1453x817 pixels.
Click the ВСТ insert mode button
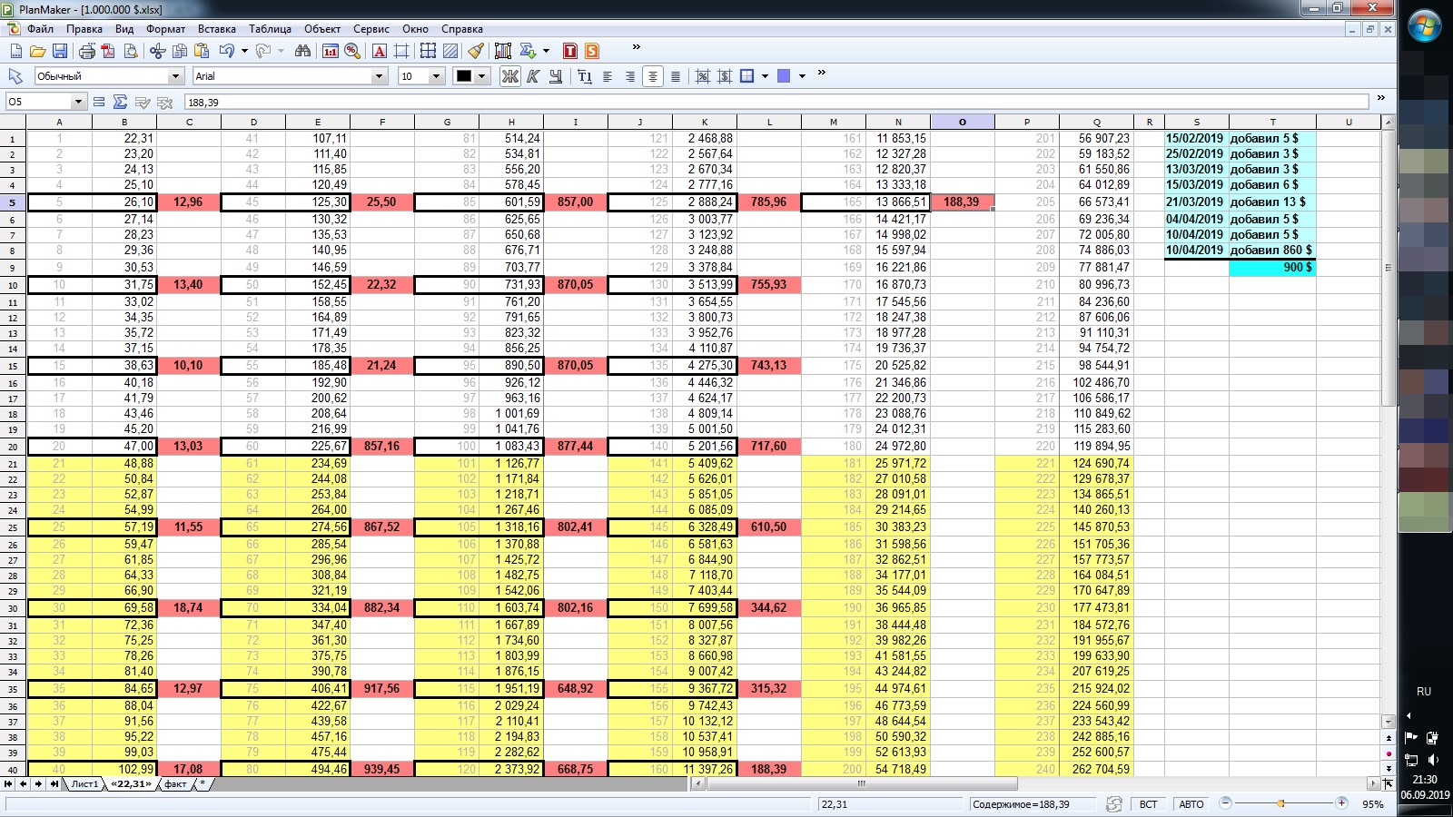(x=1148, y=804)
